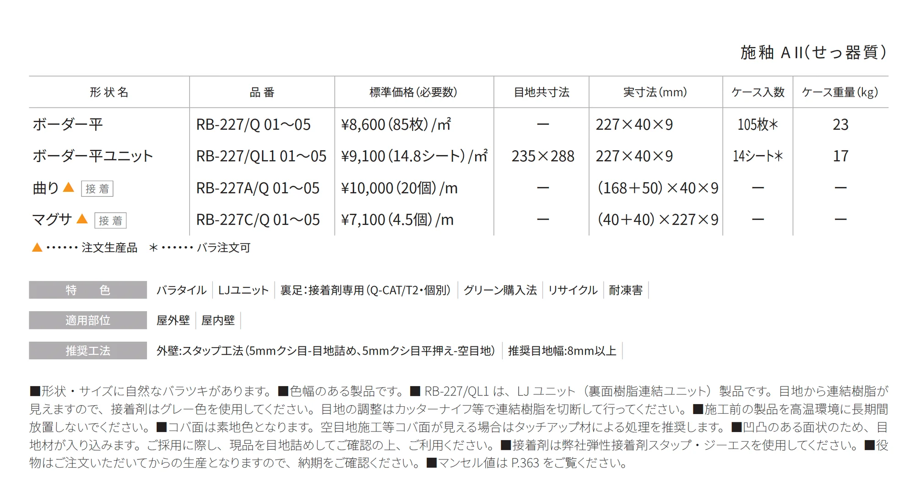Click the case weight value 23
The image size is (915, 496).
point(840,124)
